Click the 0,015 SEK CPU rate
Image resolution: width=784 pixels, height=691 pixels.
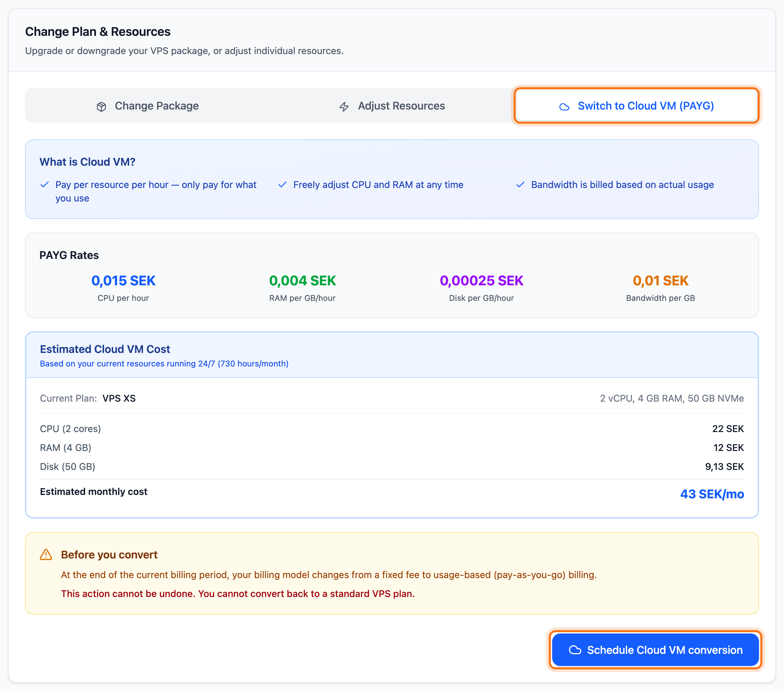click(x=123, y=281)
